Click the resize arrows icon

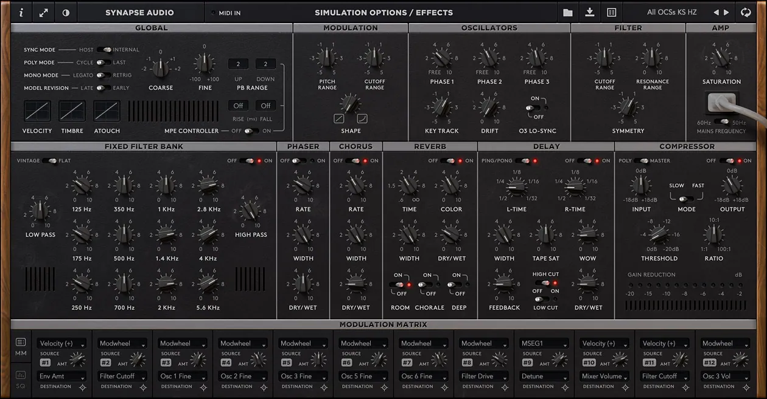[43, 12]
